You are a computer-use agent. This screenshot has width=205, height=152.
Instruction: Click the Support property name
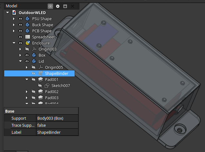tap(19, 118)
